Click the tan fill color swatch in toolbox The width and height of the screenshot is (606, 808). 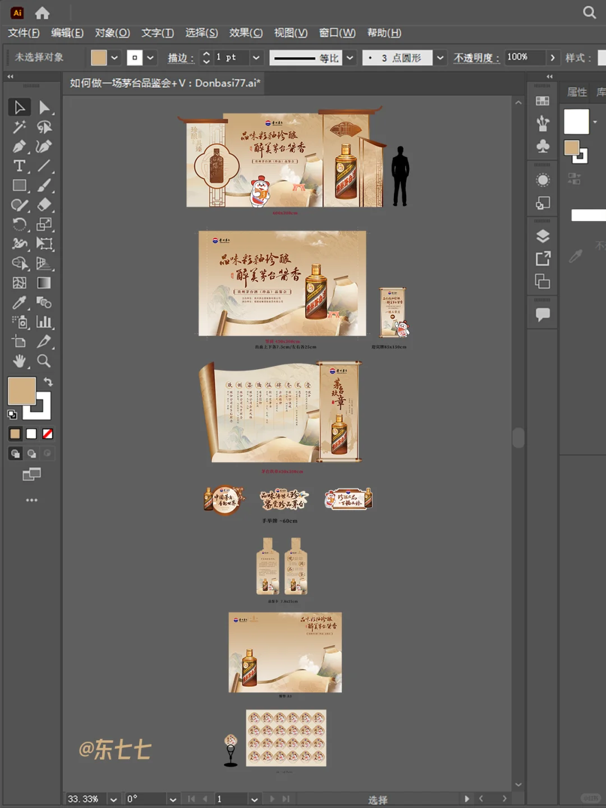point(21,391)
